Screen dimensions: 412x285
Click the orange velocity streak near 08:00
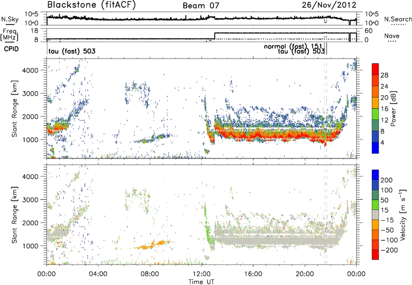point(152,245)
